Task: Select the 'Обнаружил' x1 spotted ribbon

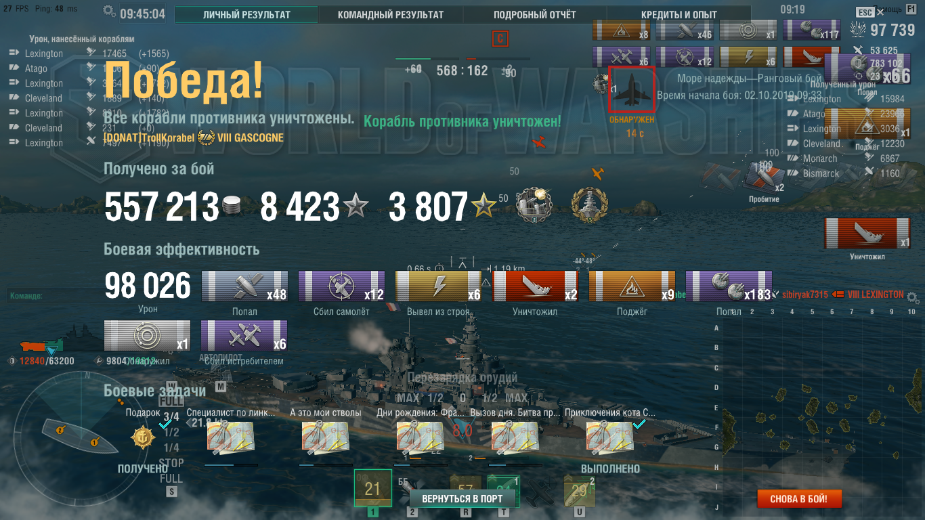Action: [147, 336]
